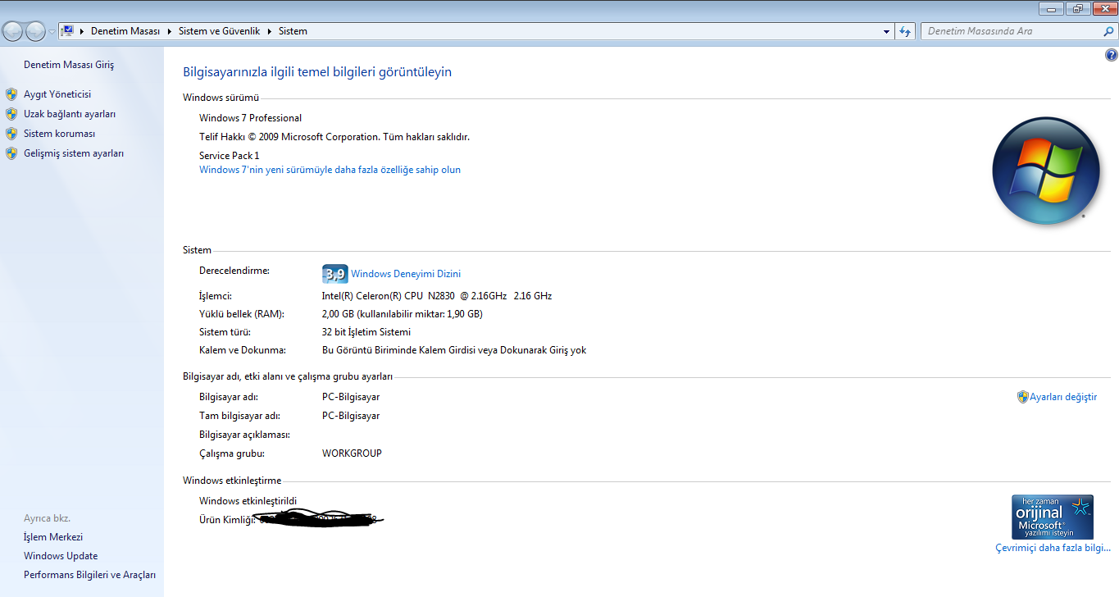This screenshot has width=1119, height=597.
Task: Open Windows Update from the sidebar
Action: 61,556
